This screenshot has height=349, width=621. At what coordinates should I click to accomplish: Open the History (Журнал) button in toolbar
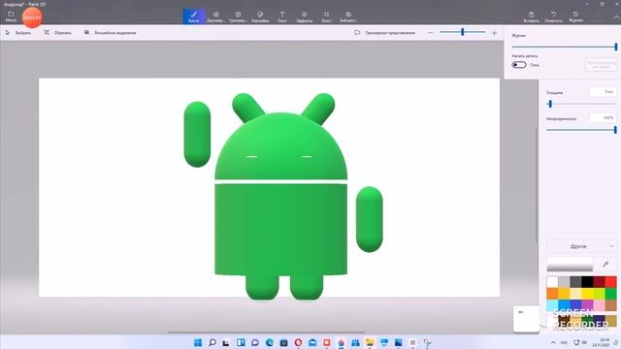(575, 16)
